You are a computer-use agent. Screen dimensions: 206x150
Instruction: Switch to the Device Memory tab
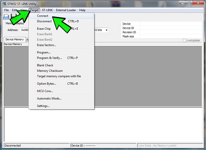14,39
